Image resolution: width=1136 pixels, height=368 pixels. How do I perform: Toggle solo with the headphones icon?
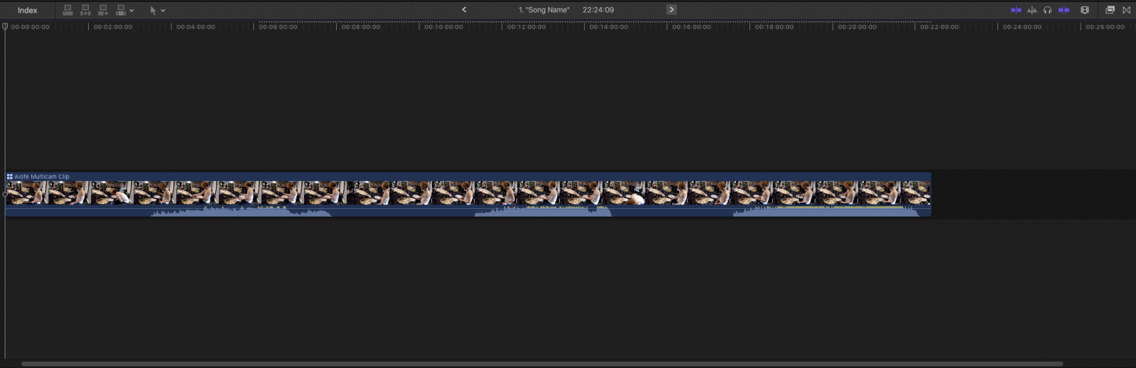pyautogui.click(x=1047, y=10)
